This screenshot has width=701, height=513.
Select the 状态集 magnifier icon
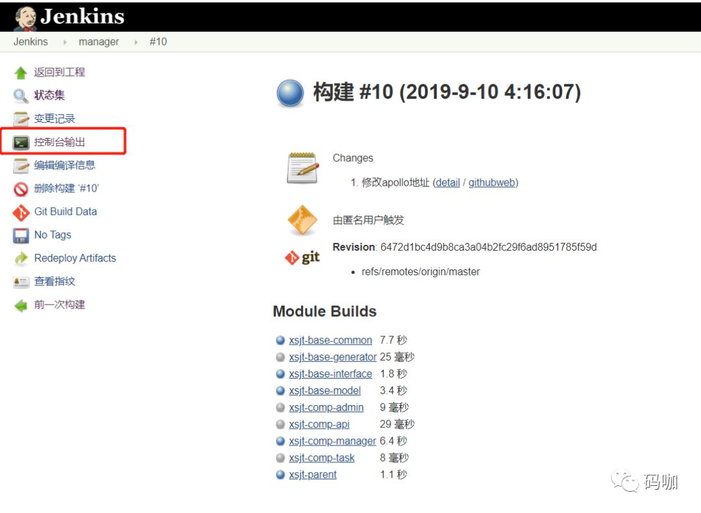(20, 95)
